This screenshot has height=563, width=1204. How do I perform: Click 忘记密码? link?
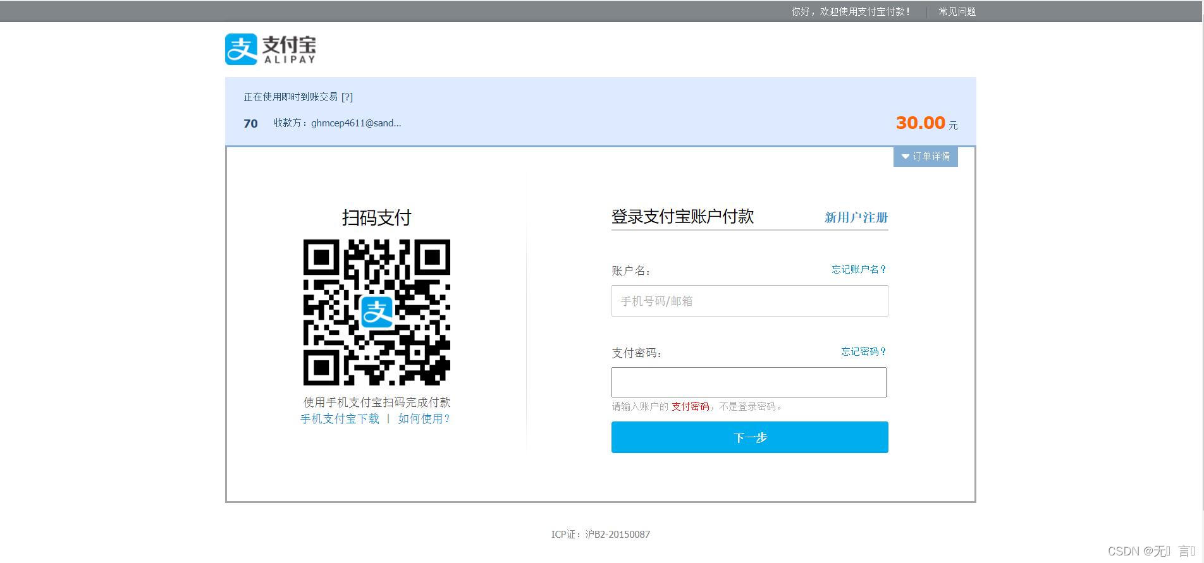point(864,351)
